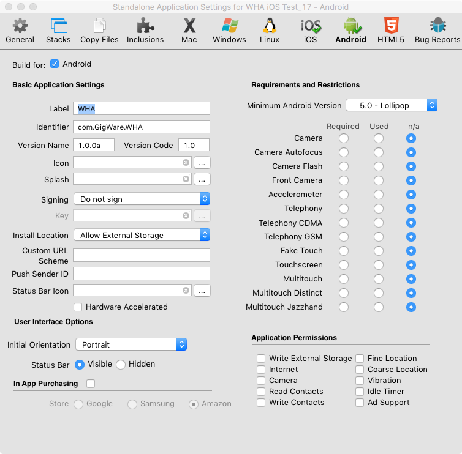462x454 pixels.
Task: Enable the Internet permission checkbox
Action: pos(262,370)
